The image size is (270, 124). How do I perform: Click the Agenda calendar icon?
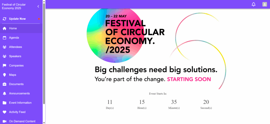pos(4,38)
